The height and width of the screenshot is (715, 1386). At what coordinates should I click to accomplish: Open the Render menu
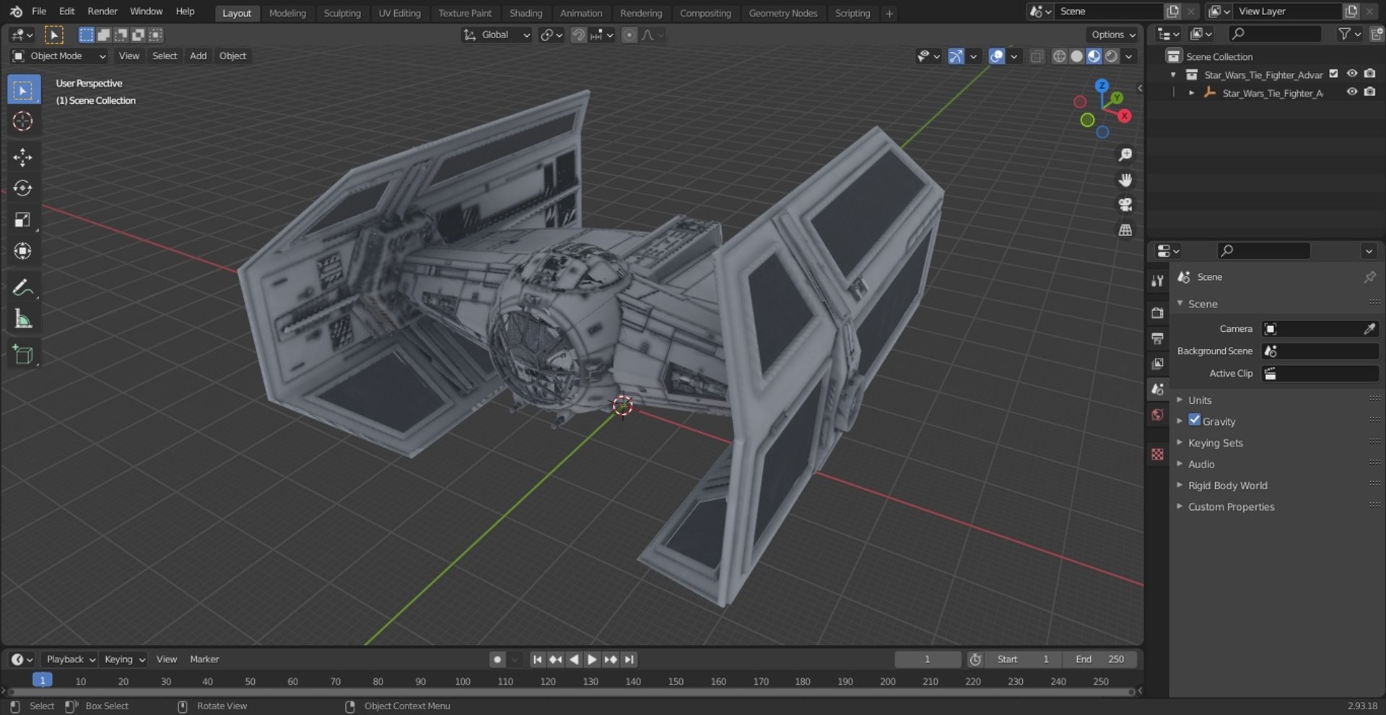coord(103,12)
